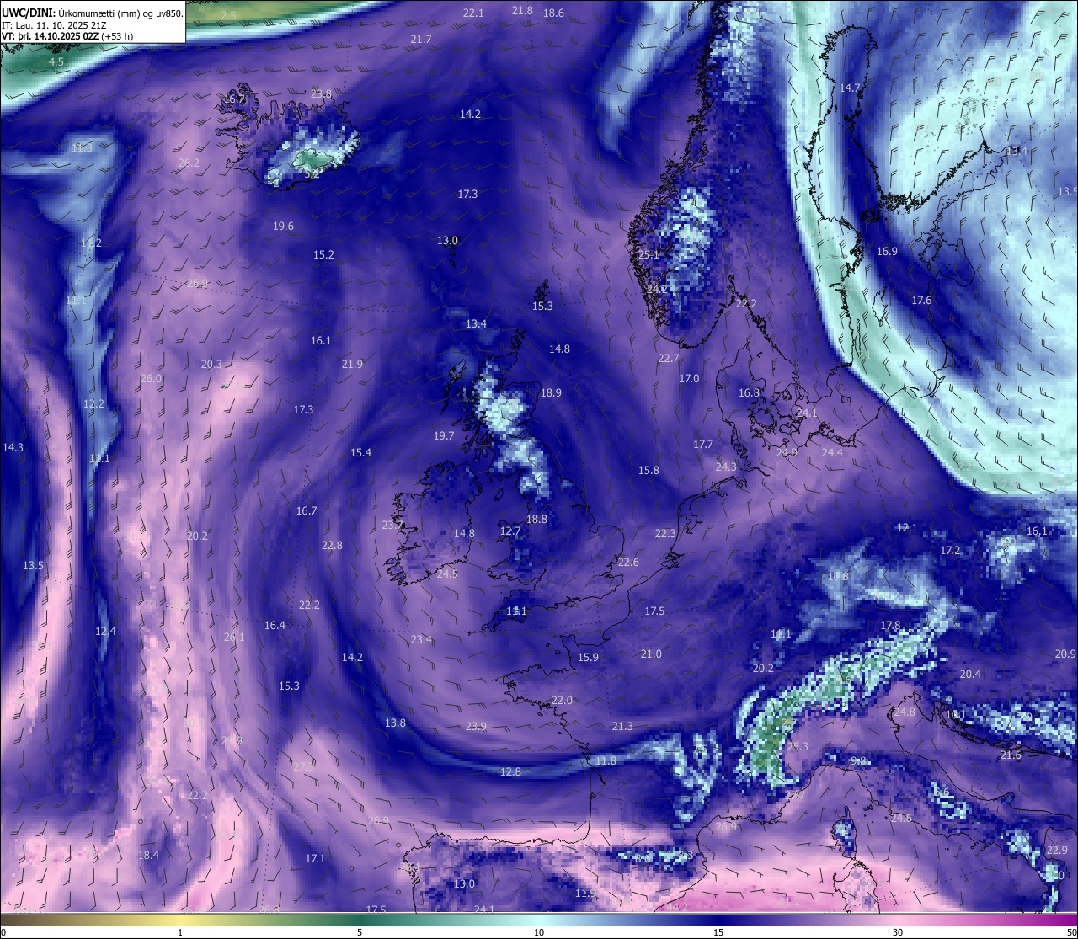Viewport: 1078px width, 939px height.
Task: Click the 10 label on the color scale
Action: pos(539,932)
